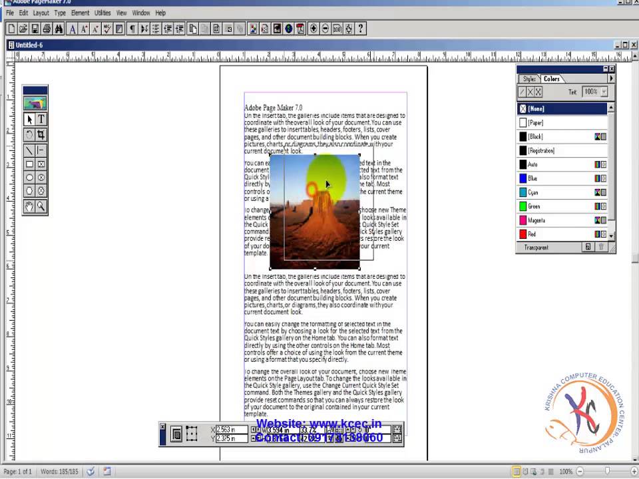Image resolution: width=639 pixels, height=479 pixels.
Task: Open the Tint percentage dropdown
Action: [x=604, y=92]
